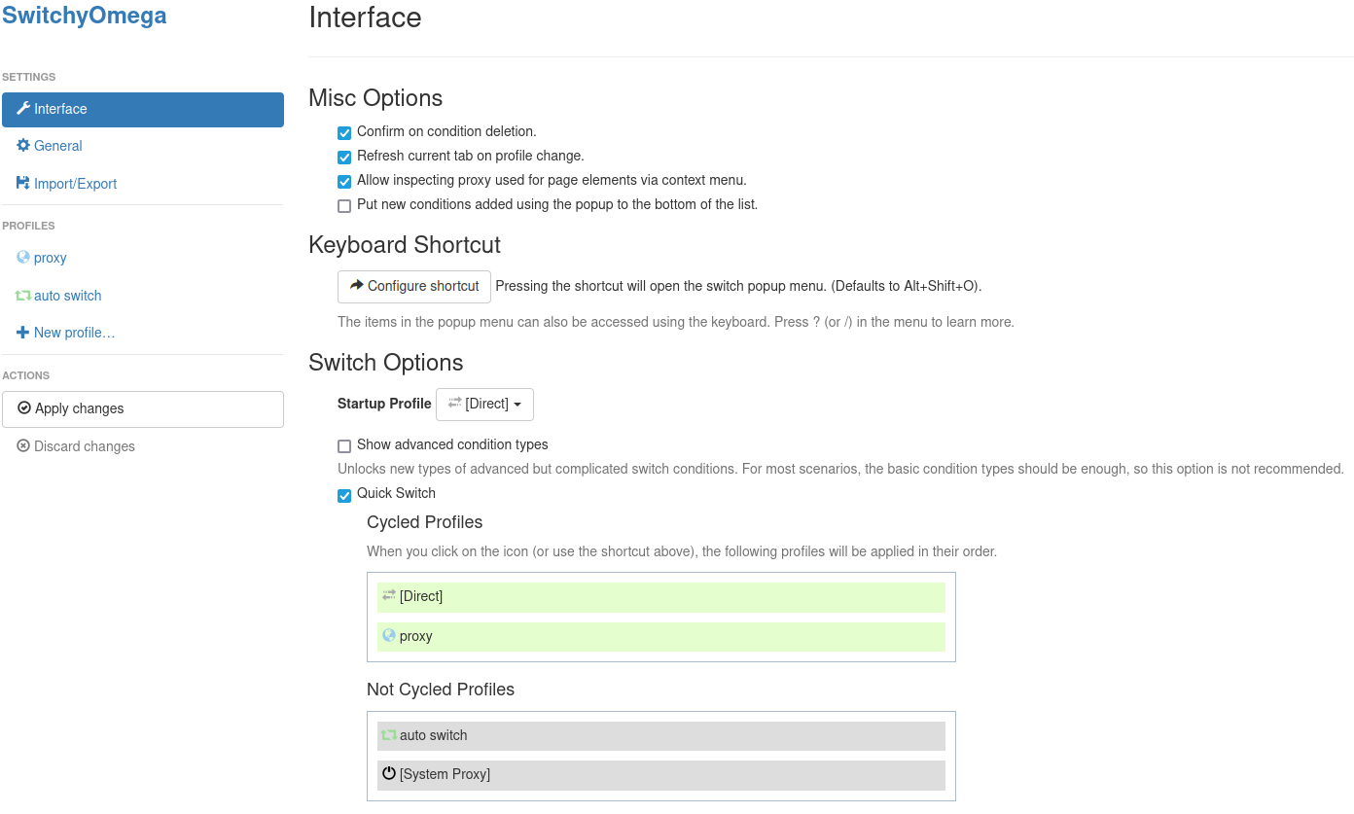
Task: Uncheck Confirm on condition deletion
Action: click(x=344, y=132)
